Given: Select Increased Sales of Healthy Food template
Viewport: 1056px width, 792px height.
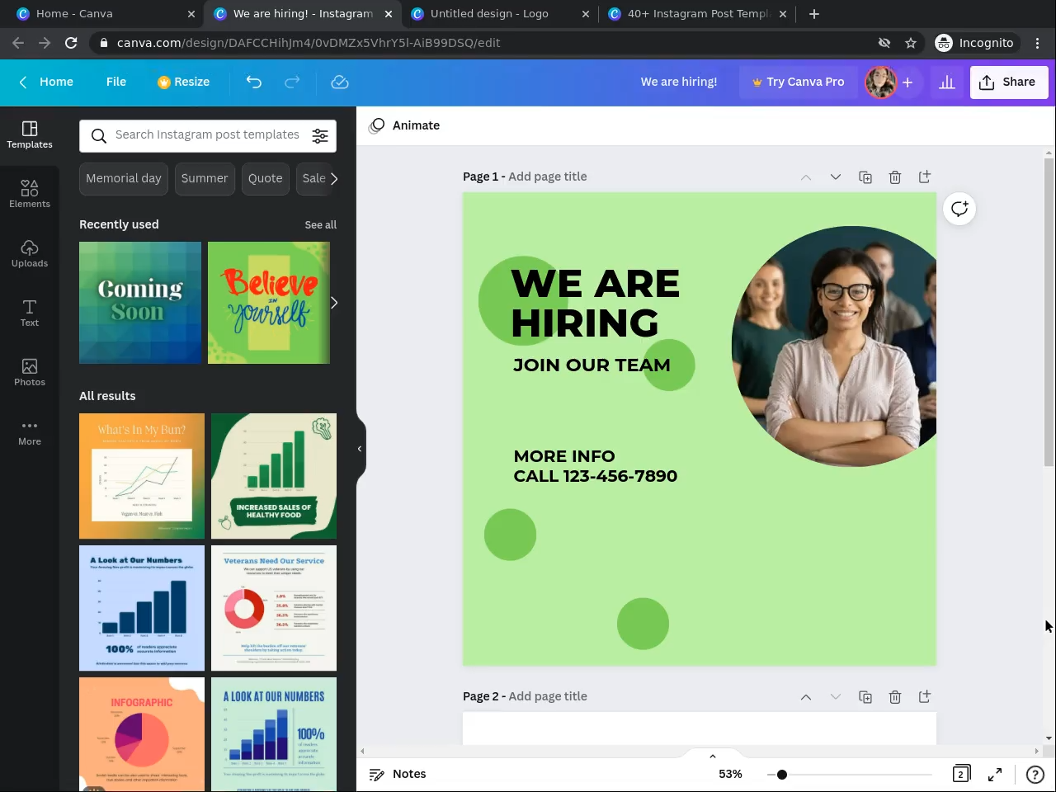Looking at the screenshot, I should (x=274, y=476).
